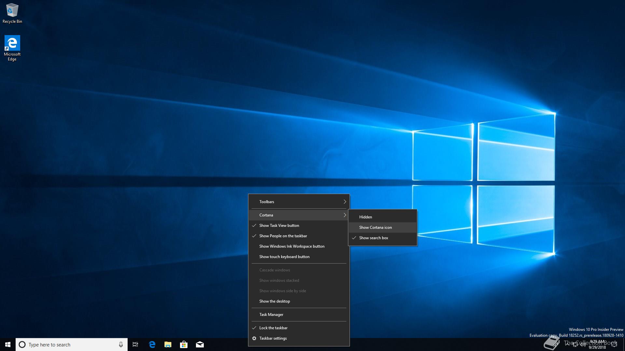The width and height of the screenshot is (625, 351).
Task: Open Task Manager from context menu
Action: [x=299, y=315]
